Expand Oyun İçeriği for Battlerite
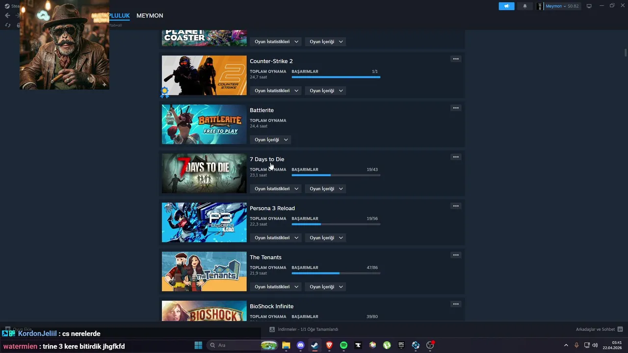 [x=271, y=140]
